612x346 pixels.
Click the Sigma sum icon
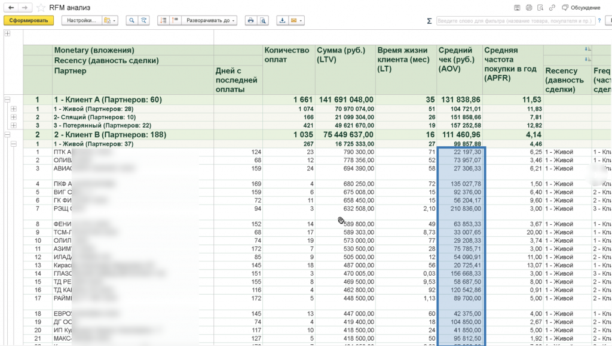tap(429, 21)
